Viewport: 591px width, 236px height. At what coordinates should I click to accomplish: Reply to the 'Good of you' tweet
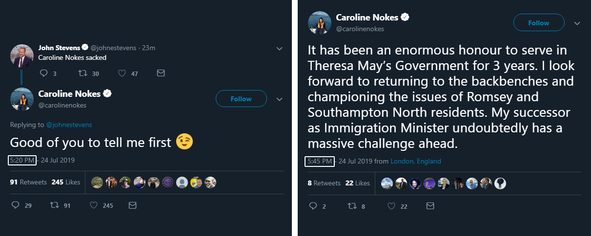coord(15,205)
